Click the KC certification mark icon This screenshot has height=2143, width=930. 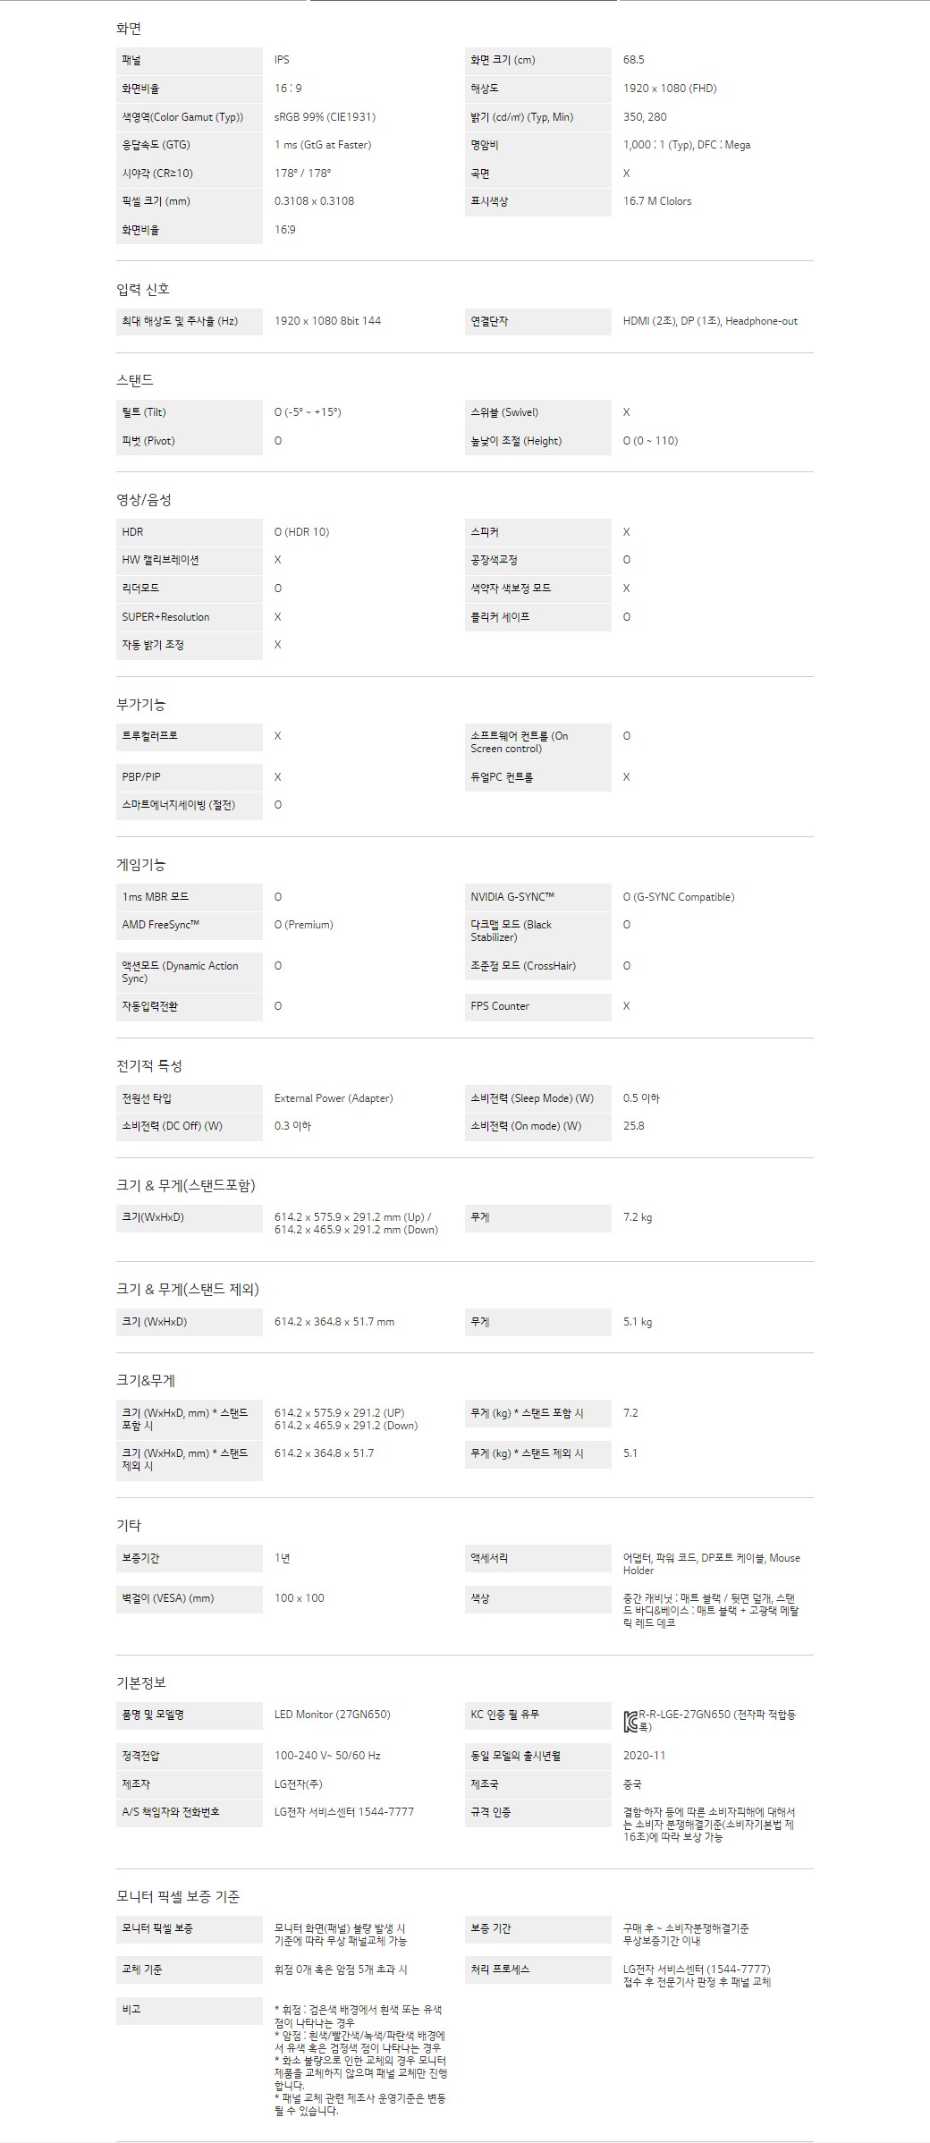pos(630,1719)
